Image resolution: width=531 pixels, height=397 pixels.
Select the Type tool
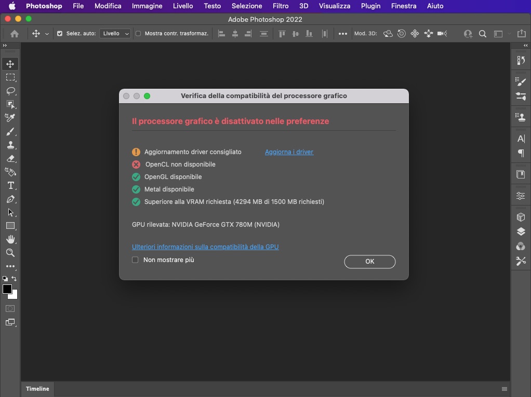(10, 185)
